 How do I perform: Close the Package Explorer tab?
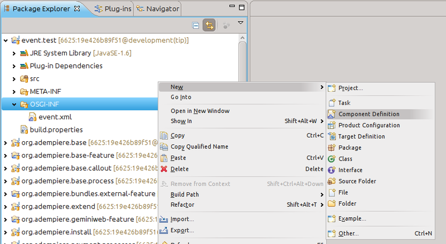(77, 9)
